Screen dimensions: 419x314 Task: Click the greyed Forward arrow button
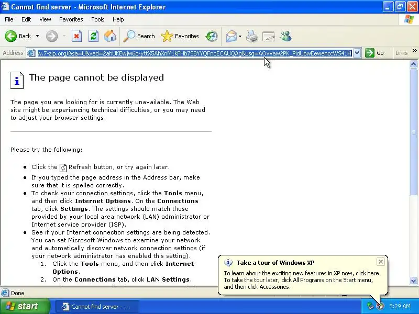click(52, 36)
